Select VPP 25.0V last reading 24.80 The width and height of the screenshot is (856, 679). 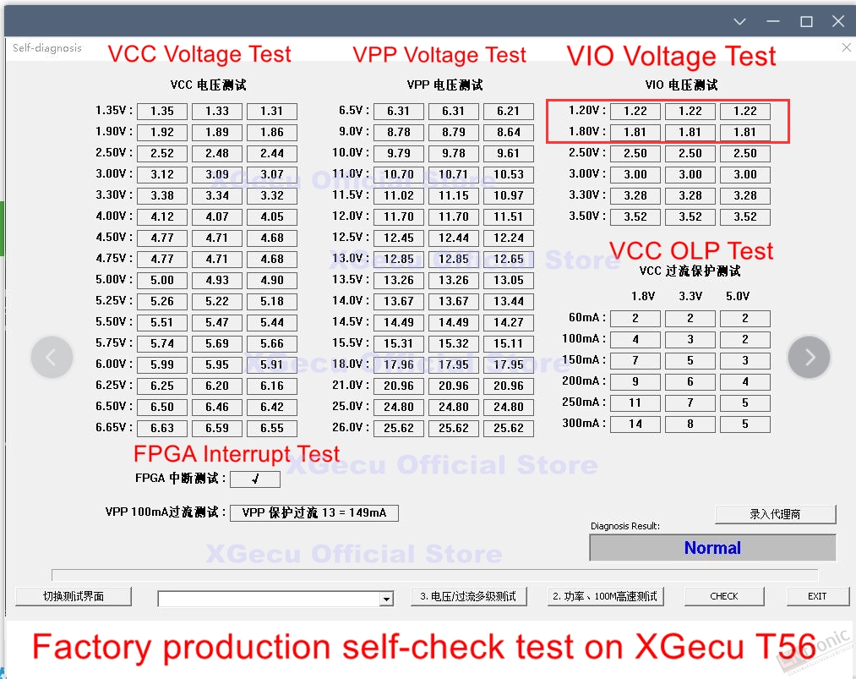tap(508, 407)
